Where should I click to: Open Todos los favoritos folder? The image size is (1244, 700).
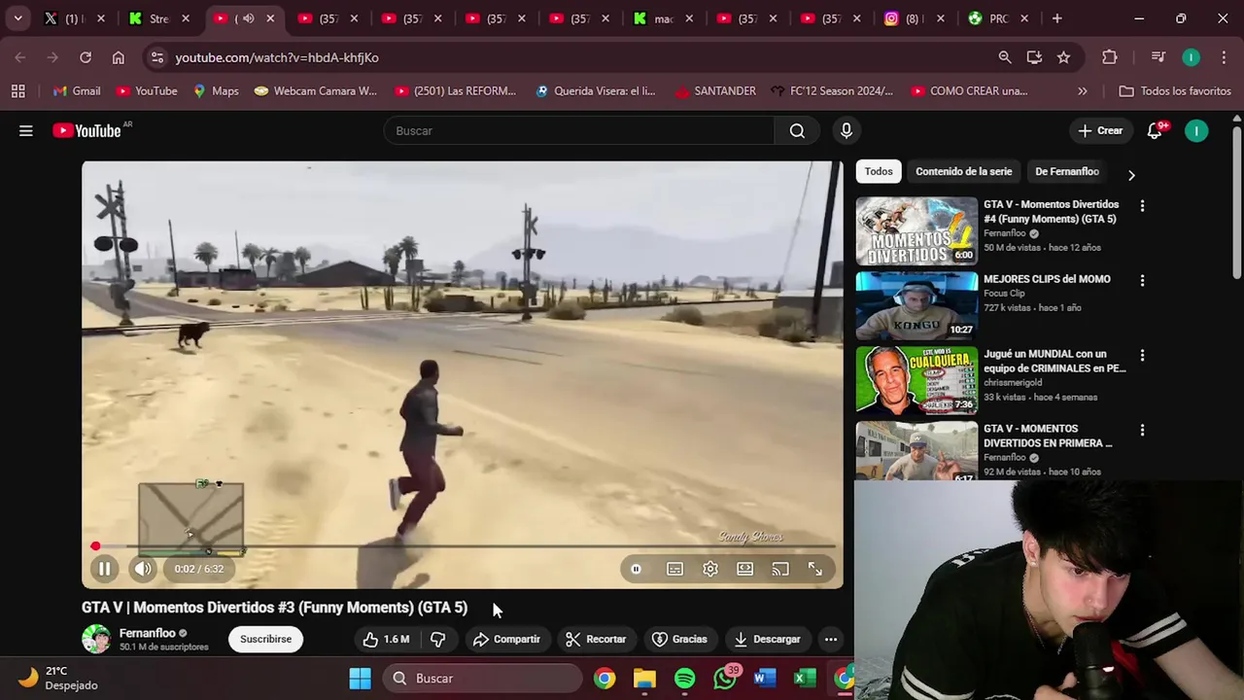[1175, 90]
